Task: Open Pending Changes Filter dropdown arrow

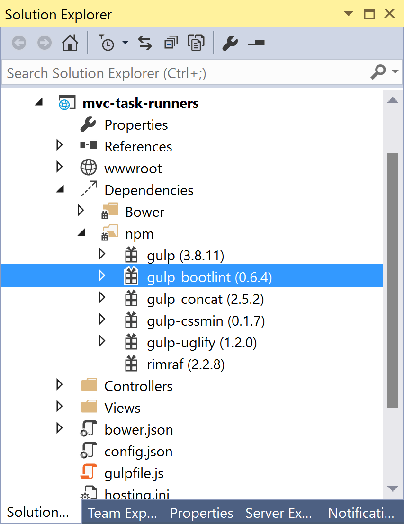Action: (125, 43)
